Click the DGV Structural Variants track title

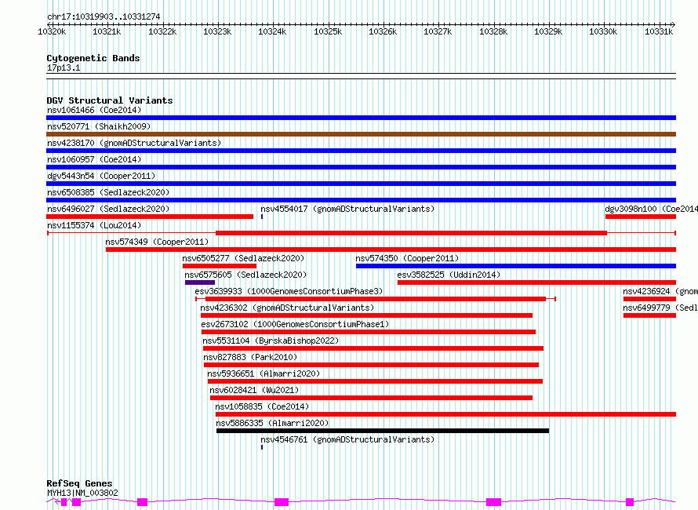[x=110, y=100]
